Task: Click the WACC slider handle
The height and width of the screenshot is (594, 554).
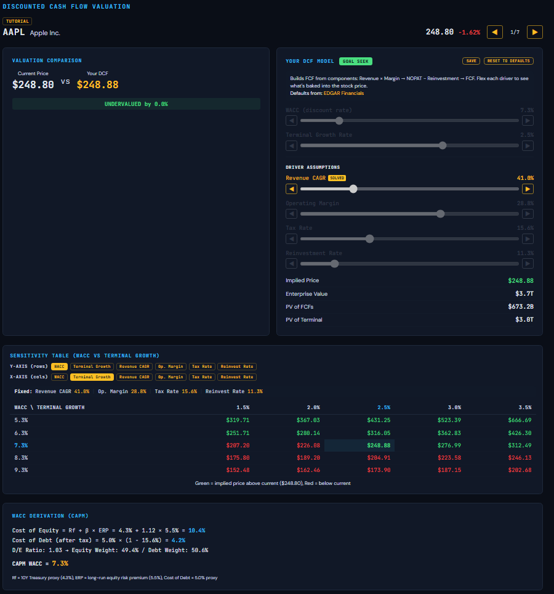Action: pyautogui.click(x=339, y=121)
